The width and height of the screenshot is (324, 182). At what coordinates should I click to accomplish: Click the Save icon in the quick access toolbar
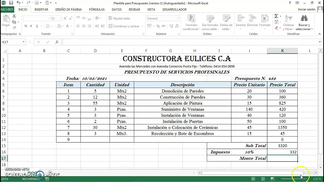point(11,3)
